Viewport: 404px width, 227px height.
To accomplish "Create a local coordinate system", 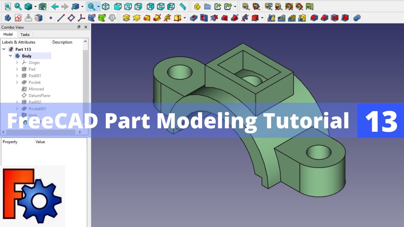I will coord(81,18).
